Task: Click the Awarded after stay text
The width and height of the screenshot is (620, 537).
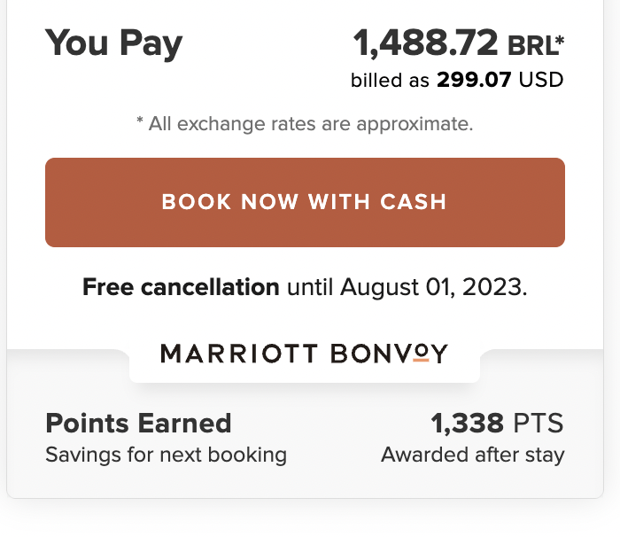Action: point(472,455)
